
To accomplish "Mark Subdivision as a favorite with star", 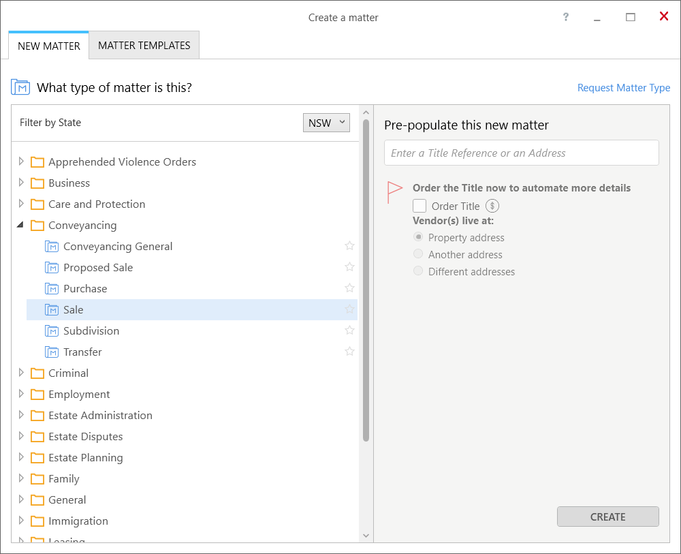I will pos(349,330).
